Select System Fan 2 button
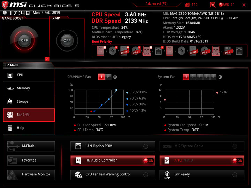 click(x=192, y=77)
